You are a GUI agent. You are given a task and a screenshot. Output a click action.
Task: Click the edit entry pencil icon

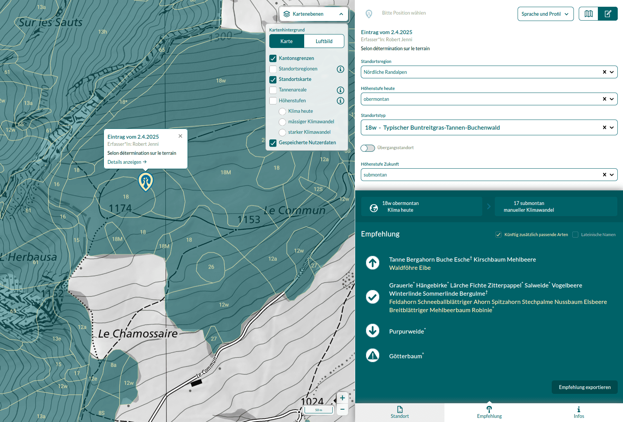pos(608,14)
